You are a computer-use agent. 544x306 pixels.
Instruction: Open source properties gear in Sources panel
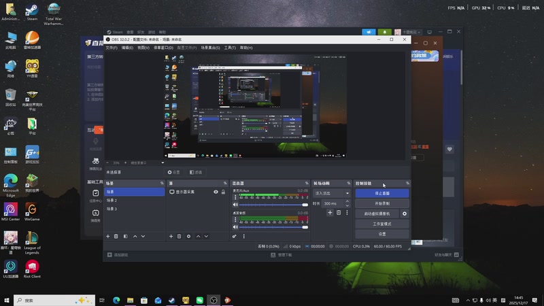tap(188, 236)
